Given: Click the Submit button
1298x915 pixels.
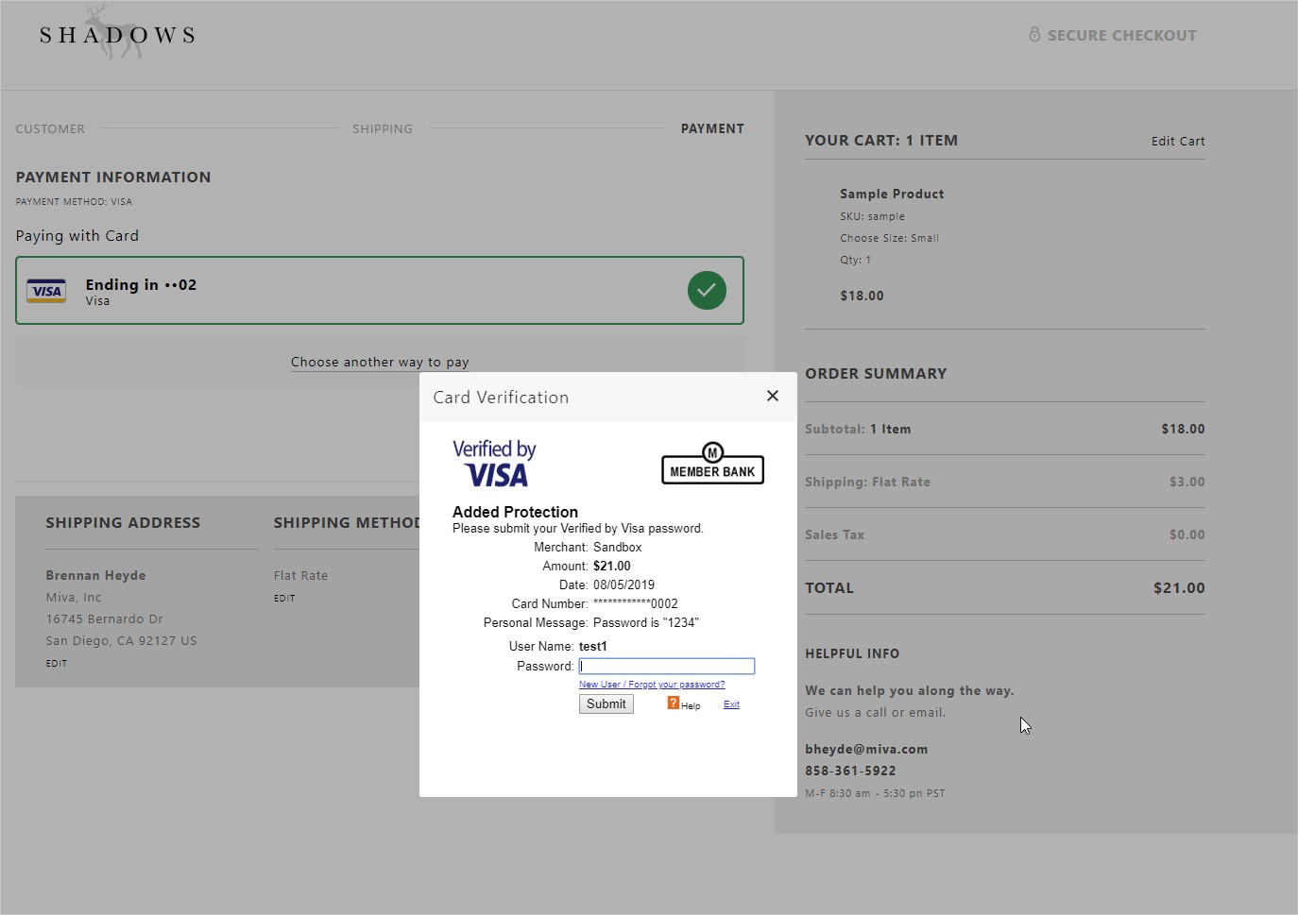Looking at the screenshot, I should click(606, 703).
